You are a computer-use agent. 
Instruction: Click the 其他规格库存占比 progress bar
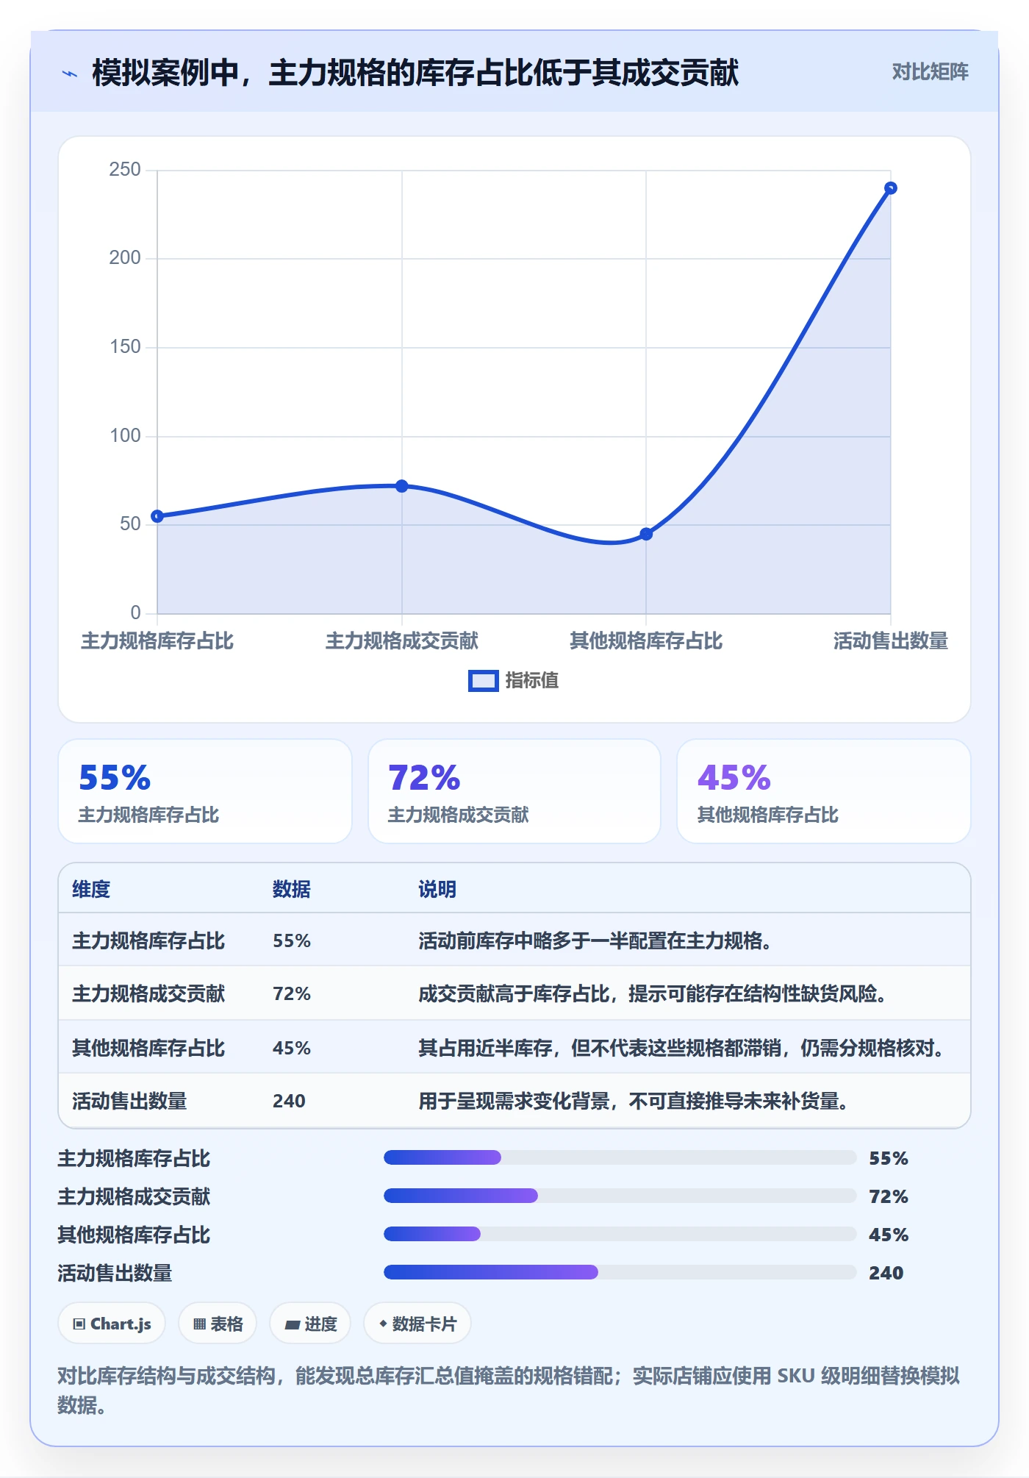tap(620, 1234)
